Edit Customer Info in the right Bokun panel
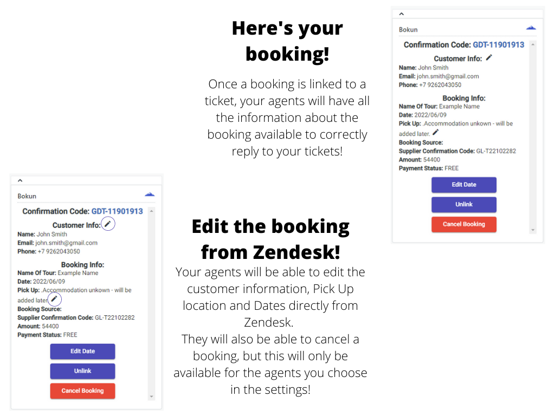This screenshot has width=555, height=416. pyautogui.click(x=489, y=57)
